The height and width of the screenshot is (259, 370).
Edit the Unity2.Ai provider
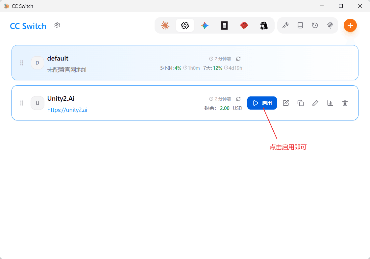tap(286, 103)
